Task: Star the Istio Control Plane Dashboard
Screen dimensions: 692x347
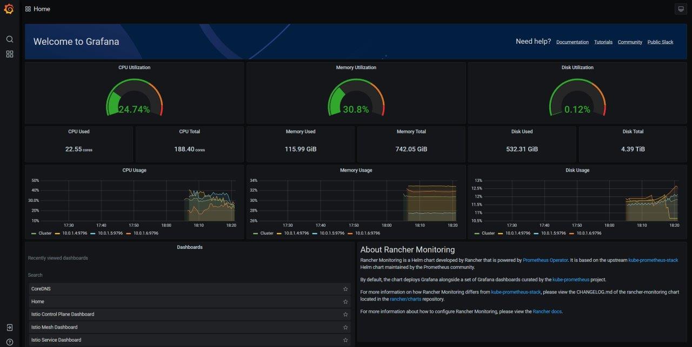Action: click(x=345, y=314)
